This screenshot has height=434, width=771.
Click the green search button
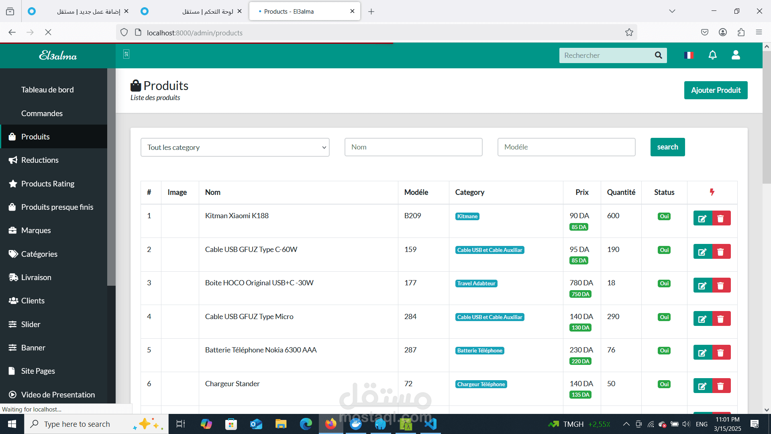pos(667,147)
